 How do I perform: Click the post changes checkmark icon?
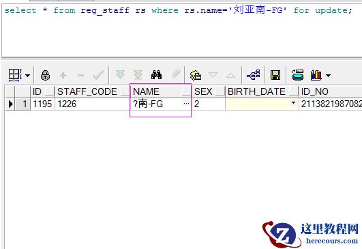(98, 75)
